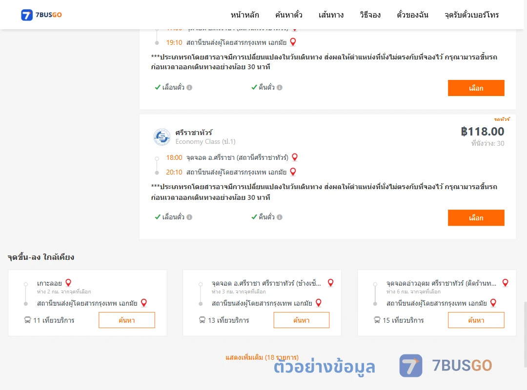Search trips from เกาะลอย card
Screen dimensions: 527x390
pos(127,320)
